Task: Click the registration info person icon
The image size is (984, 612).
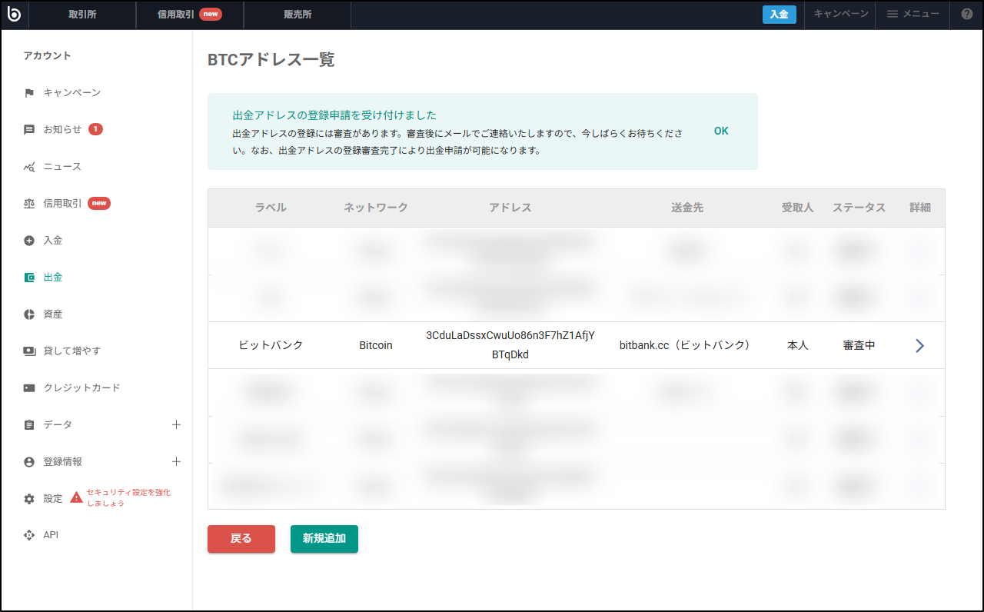Action: (x=29, y=462)
